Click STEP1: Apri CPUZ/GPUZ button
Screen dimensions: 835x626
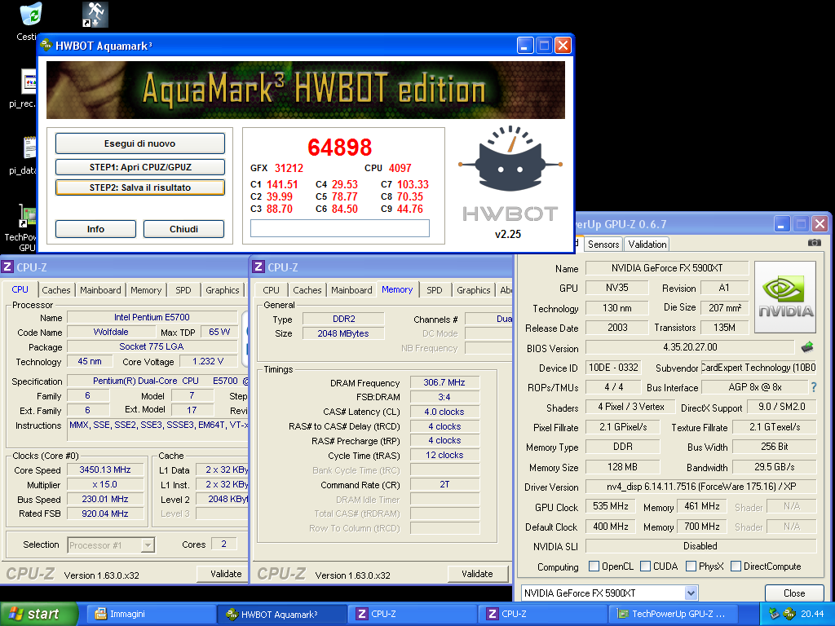(x=140, y=167)
